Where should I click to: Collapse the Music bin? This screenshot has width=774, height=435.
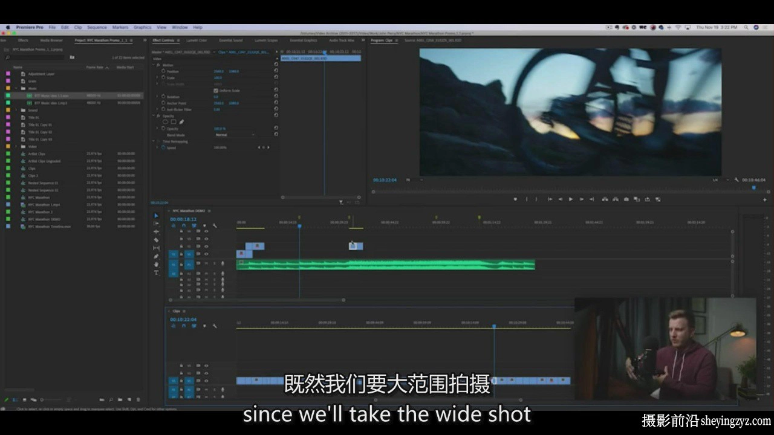click(x=16, y=88)
